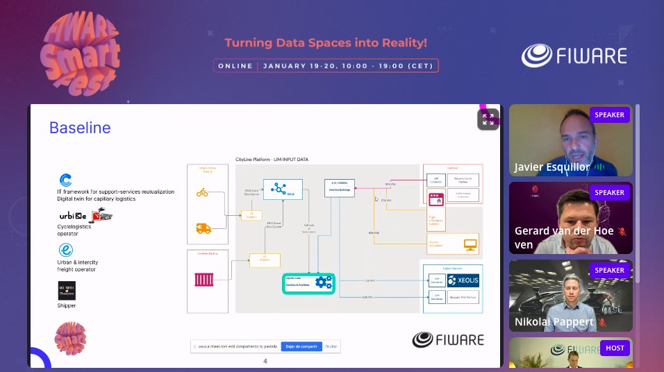Click the black Shipper logo on the slide
This screenshot has height=372, width=664.
click(67, 291)
